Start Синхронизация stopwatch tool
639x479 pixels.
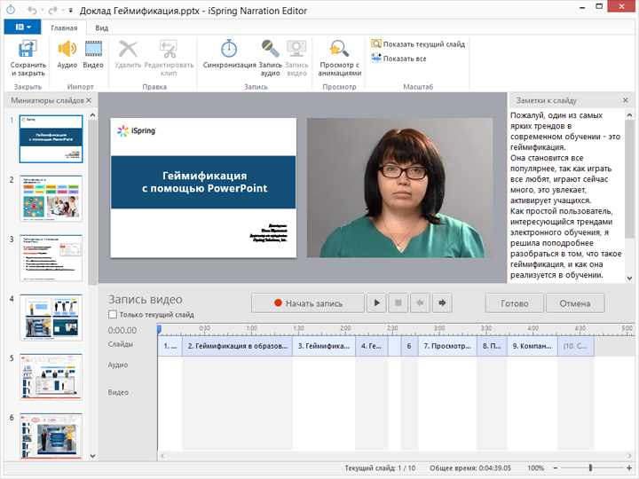(x=229, y=54)
